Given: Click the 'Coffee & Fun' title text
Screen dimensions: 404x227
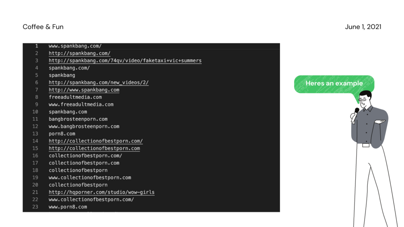Looking at the screenshot, I should pos(43,27).
